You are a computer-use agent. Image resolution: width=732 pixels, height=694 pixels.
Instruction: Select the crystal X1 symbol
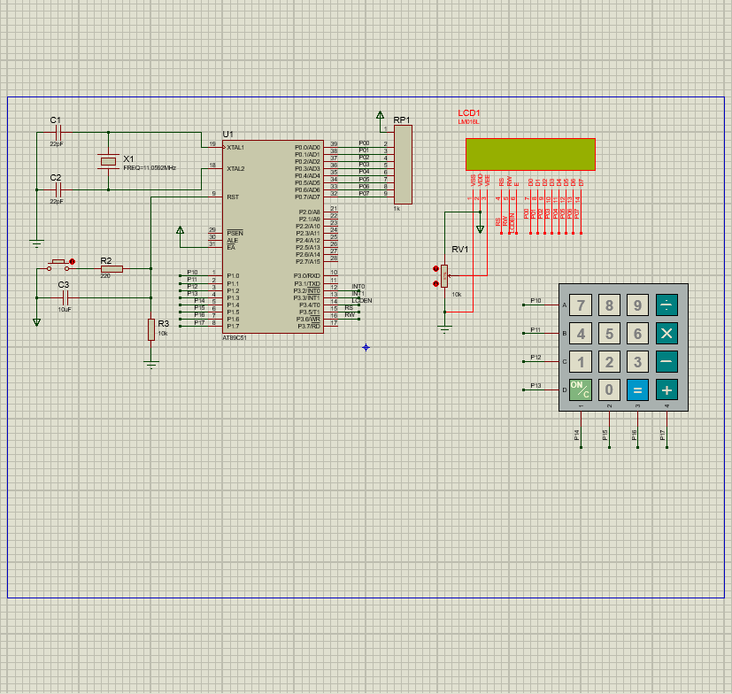click(x=108, y=161)
